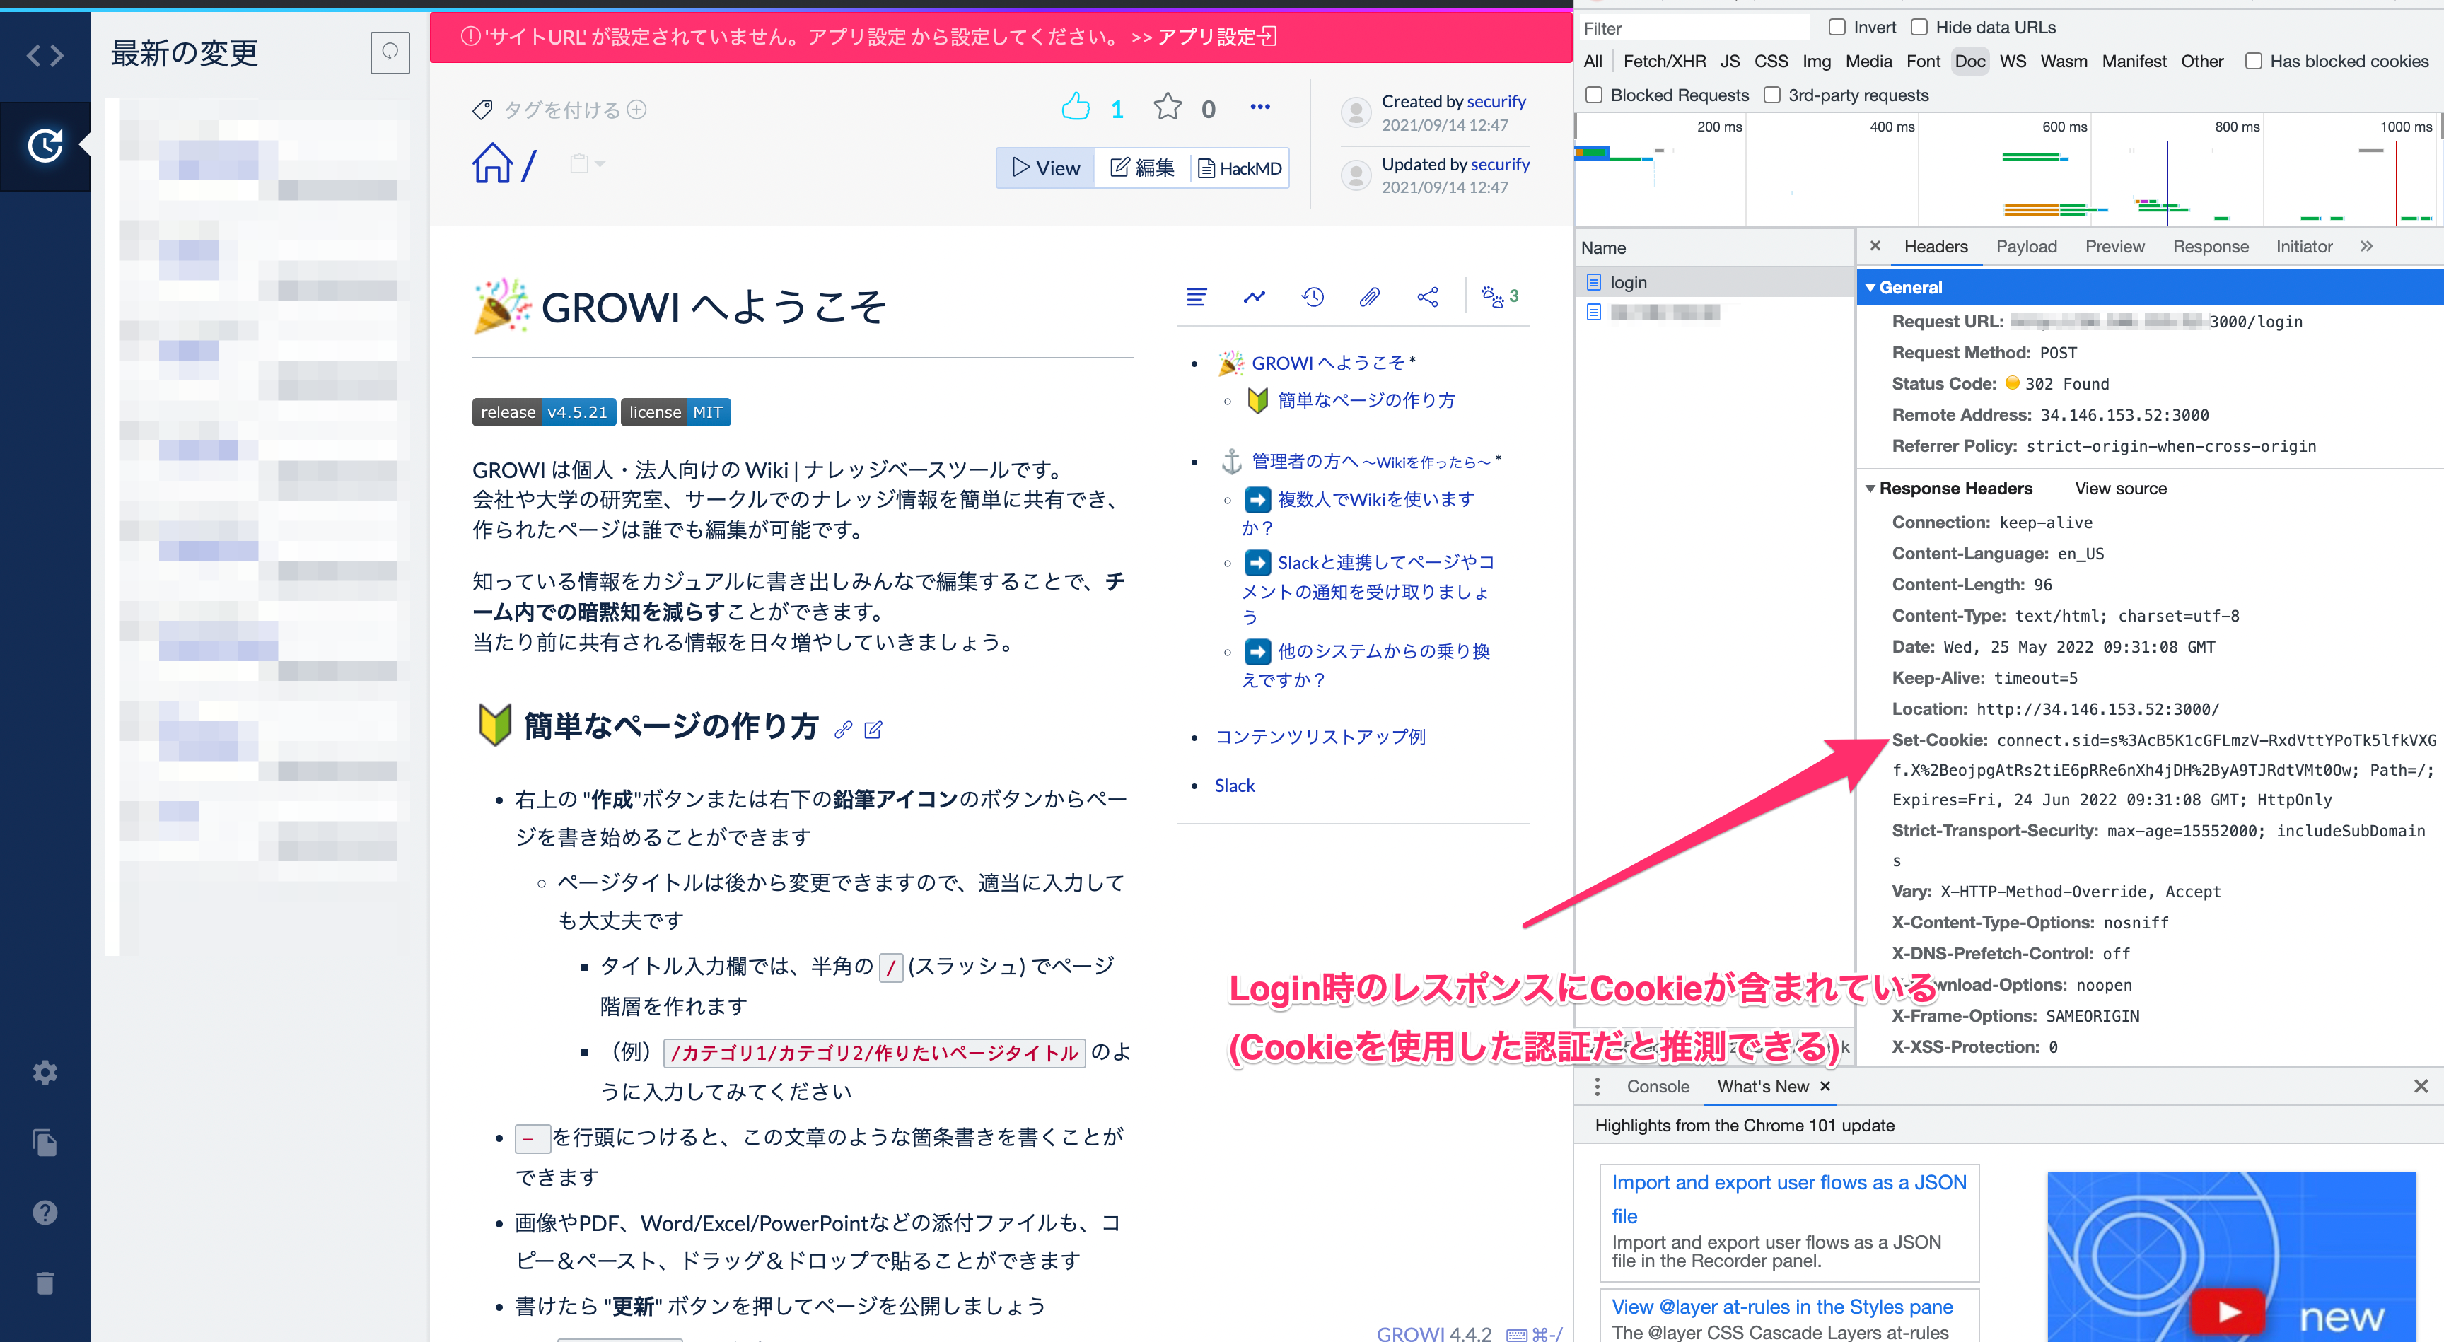Open the Preview tab

pyautogui.click(x=2114, y=247)
